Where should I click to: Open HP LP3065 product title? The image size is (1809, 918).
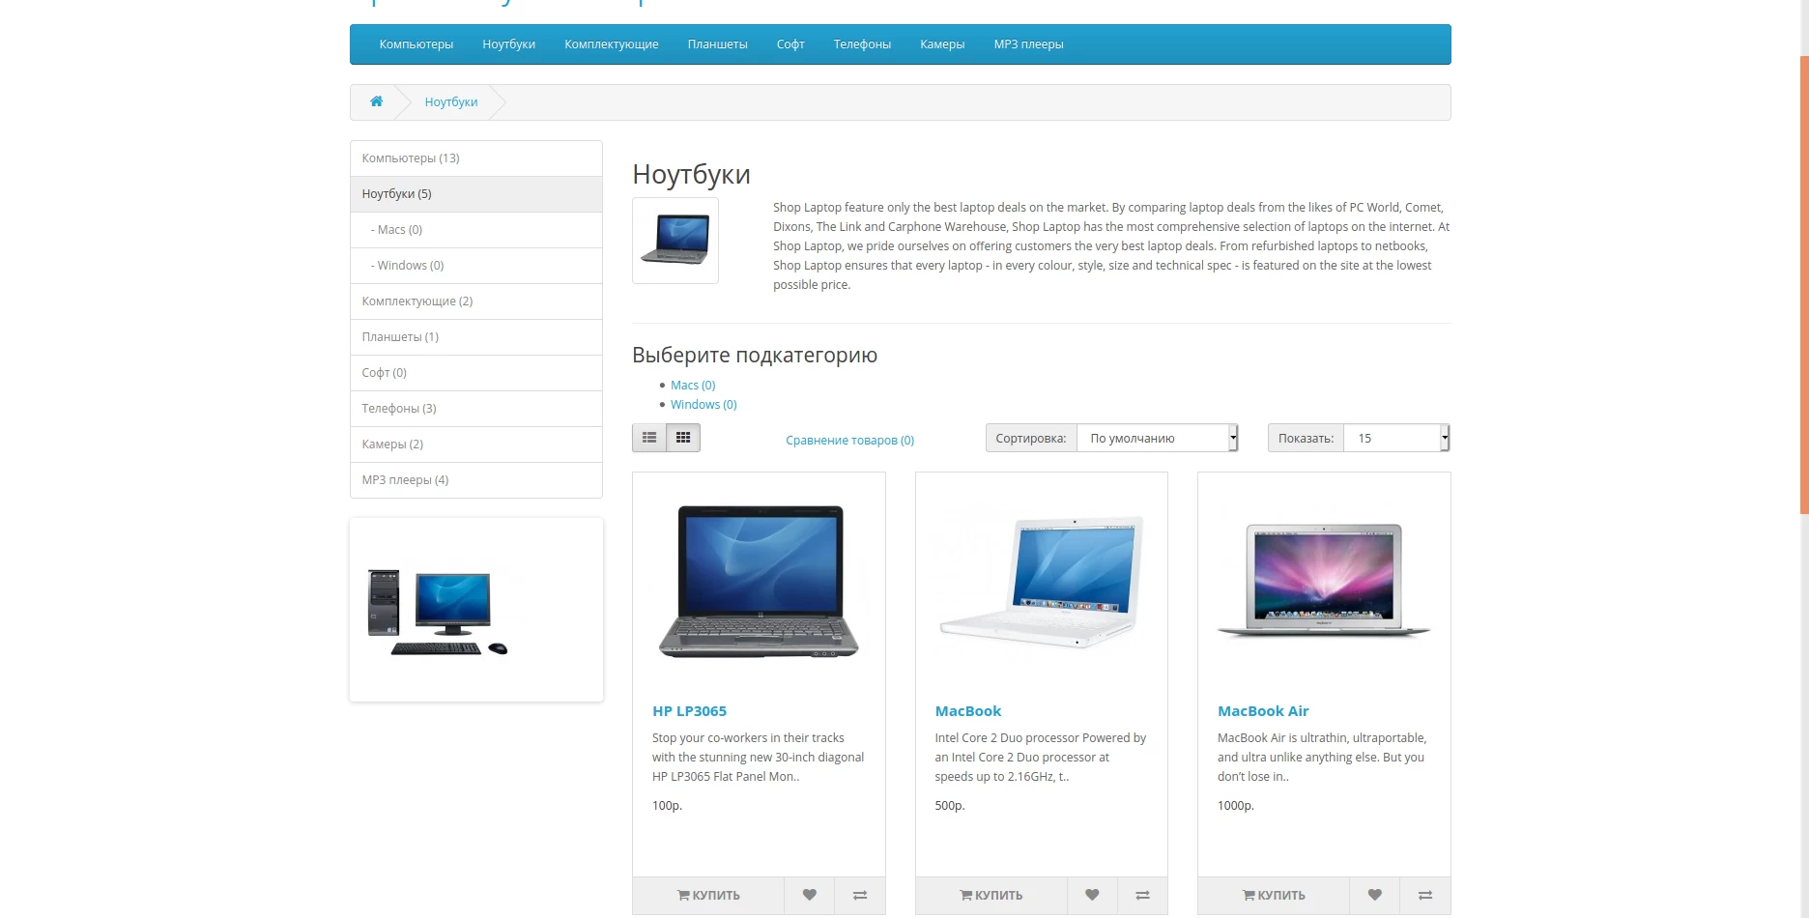click(x=689, y=711)
